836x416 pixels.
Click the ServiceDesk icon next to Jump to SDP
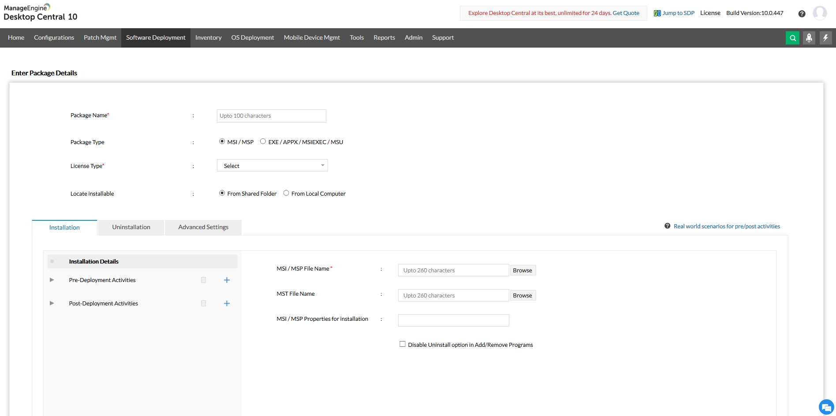pyautogui.click(x=657, y=13)
